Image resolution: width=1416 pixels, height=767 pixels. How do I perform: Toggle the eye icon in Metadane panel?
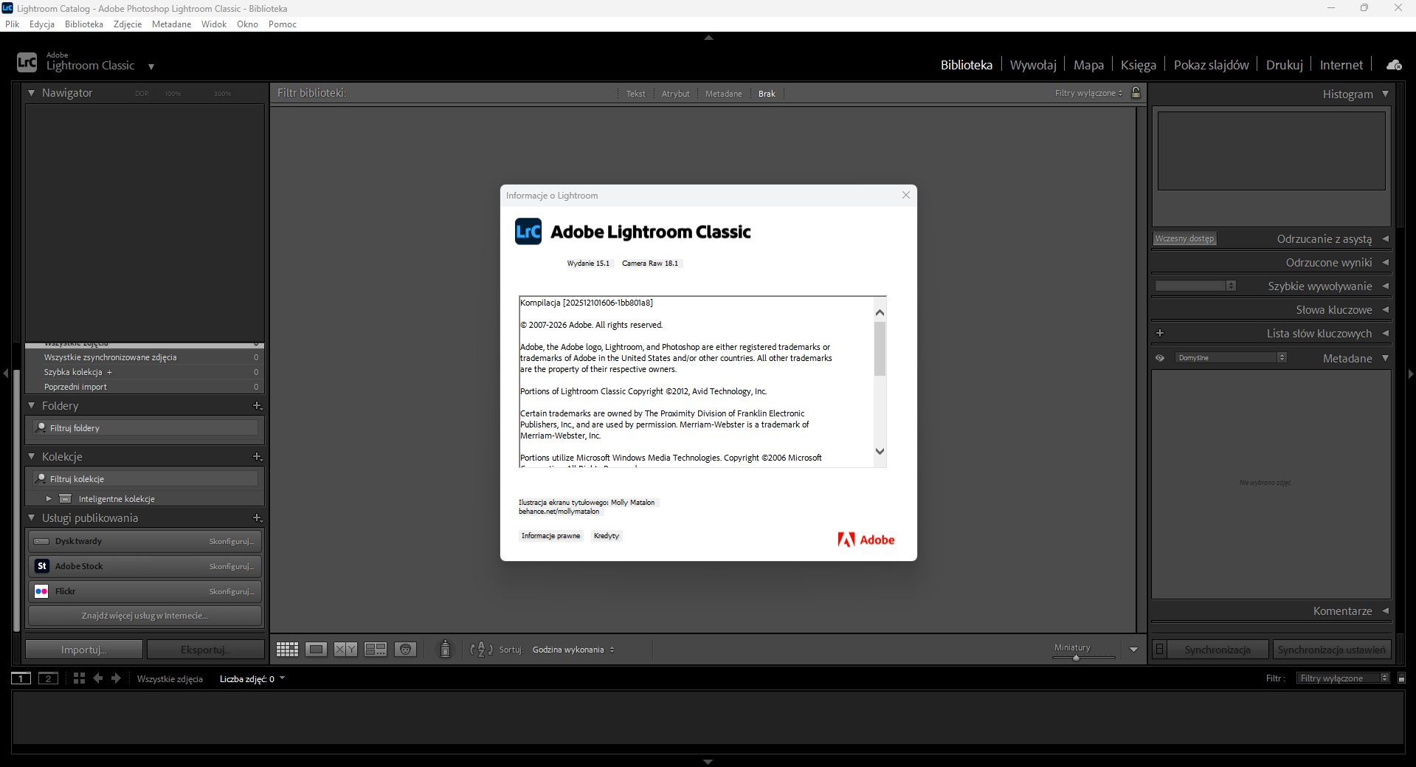coord(1160,358)
